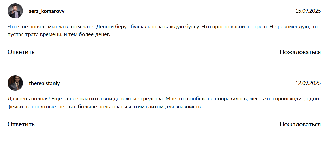Open the serz_komarovv username profile
327x143 pixels.
(47, 11)
